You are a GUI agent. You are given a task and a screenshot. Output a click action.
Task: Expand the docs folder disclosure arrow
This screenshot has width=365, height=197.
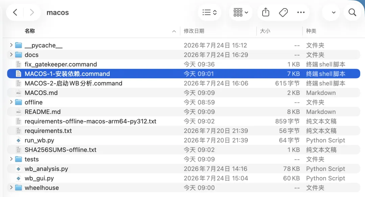(x=11, y=54)
